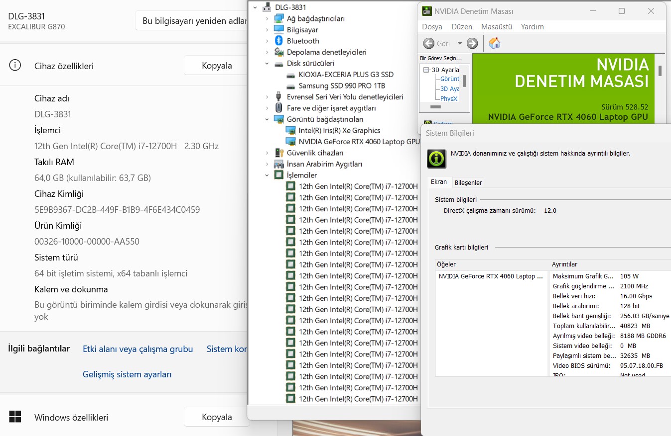
Task: Switch to the Ekran tab in Sistem Bilgileri
Action: coord(439,182)
